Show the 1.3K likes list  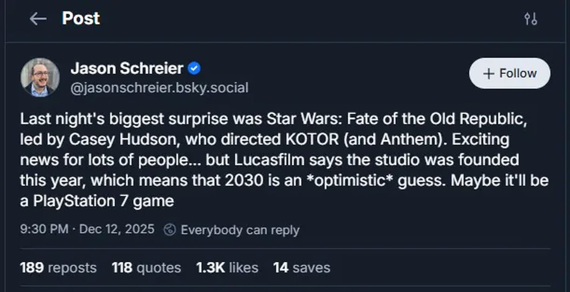(x=227, y=268)
